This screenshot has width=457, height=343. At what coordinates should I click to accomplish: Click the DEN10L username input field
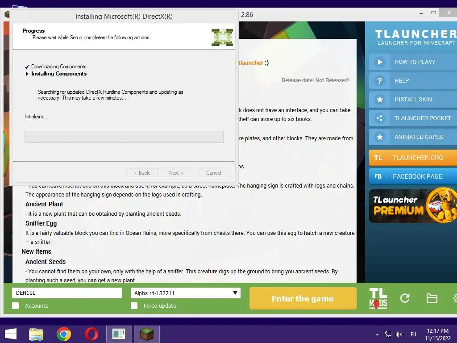click(x=67, y=293)
